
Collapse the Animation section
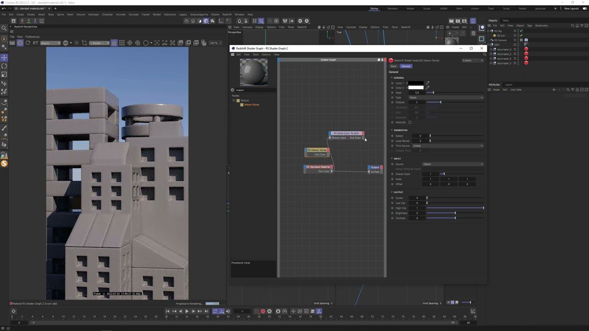click(392, 130)
